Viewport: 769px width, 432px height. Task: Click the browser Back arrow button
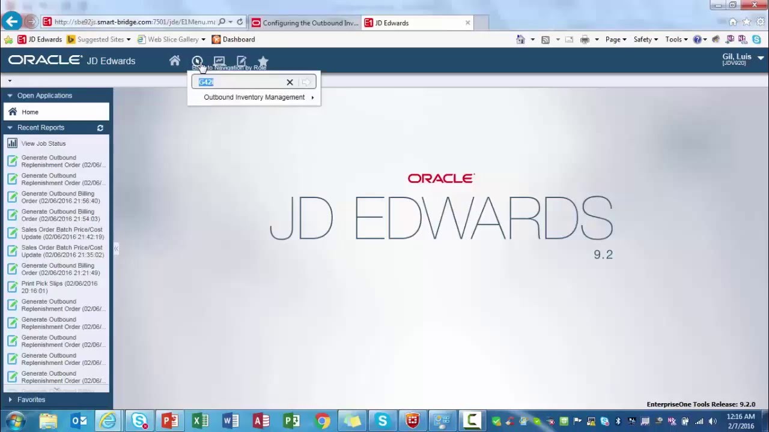pos(11,22)
